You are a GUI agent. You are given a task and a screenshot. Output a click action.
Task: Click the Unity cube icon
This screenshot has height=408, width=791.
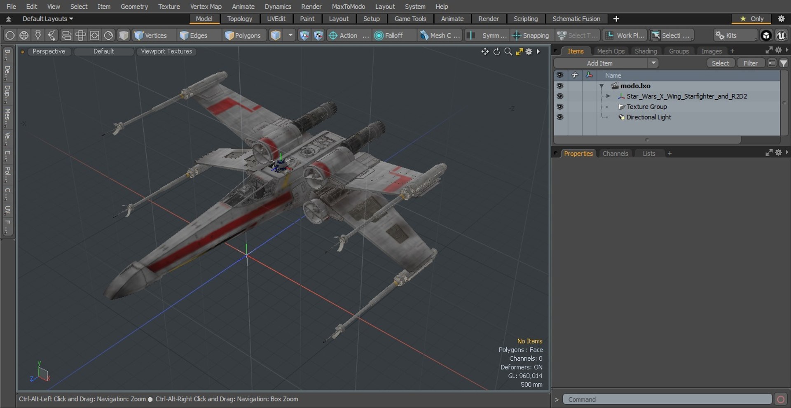(x=766, y=35)
